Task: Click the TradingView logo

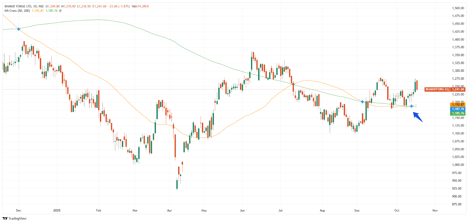Action: 14,218
